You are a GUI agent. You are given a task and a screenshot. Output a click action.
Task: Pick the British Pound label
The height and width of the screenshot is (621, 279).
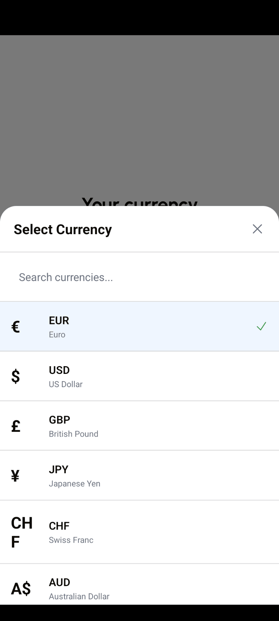click(74, 434)
